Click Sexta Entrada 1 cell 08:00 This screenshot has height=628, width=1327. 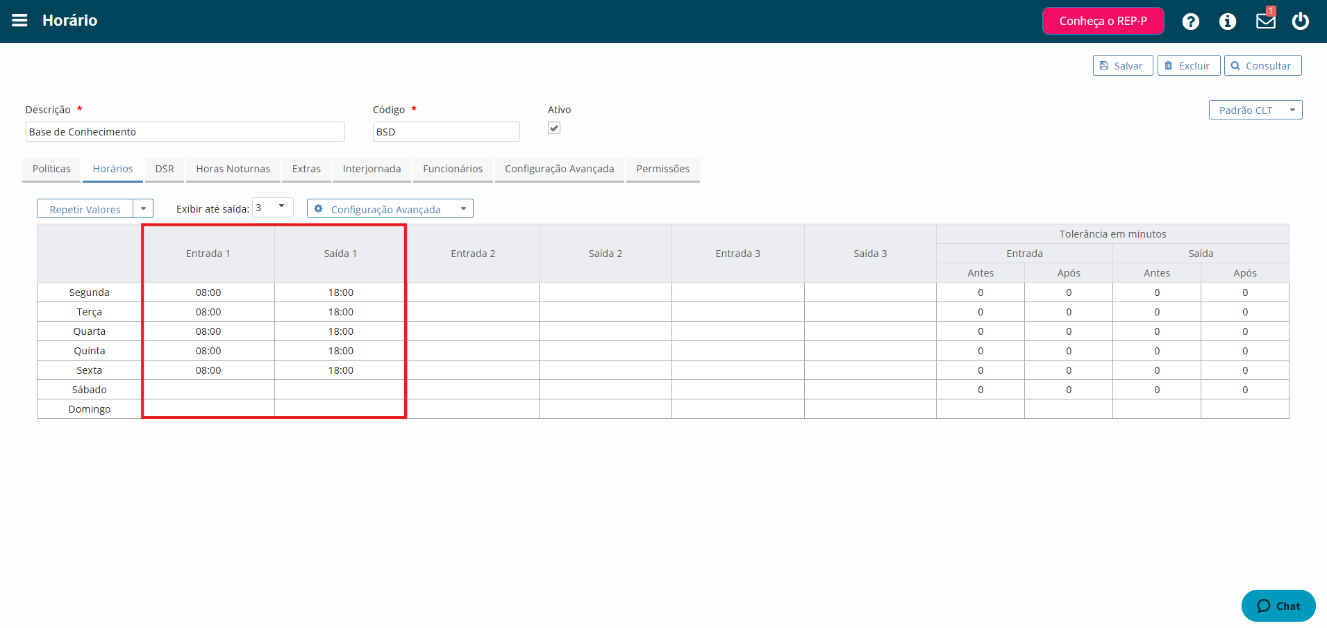point(208,370)
